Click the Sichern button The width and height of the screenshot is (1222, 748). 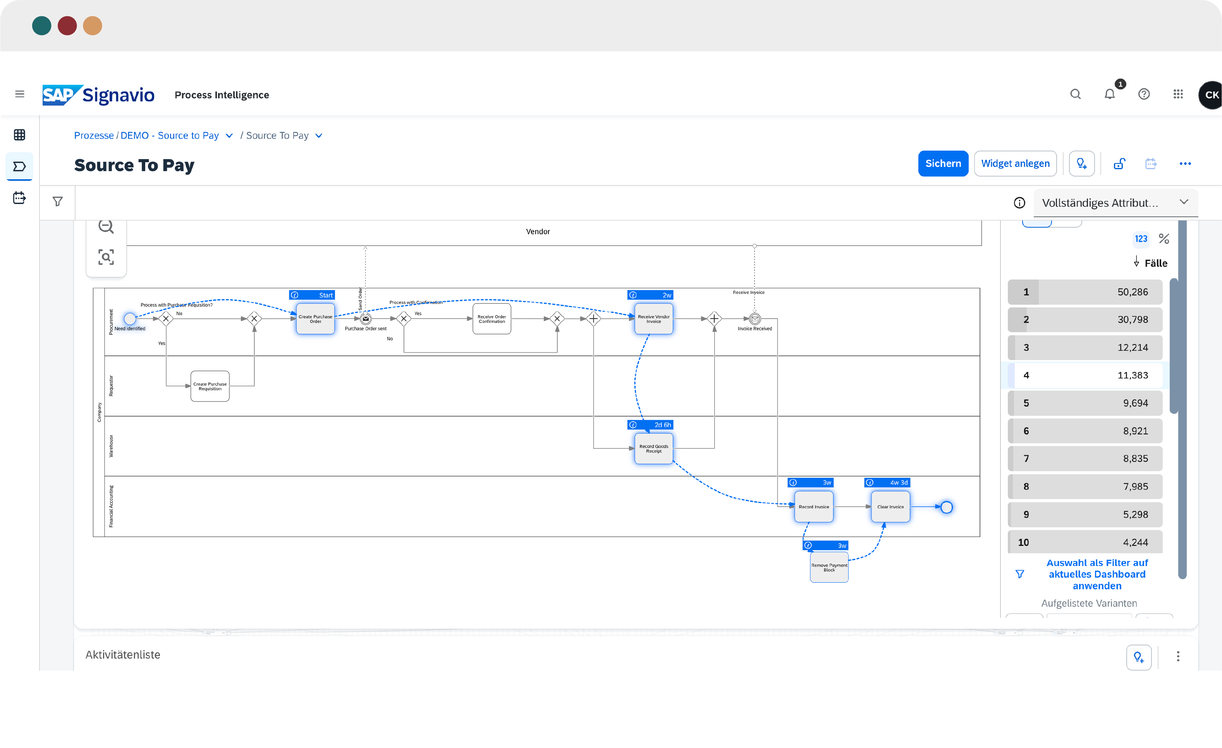coord(943,164)
